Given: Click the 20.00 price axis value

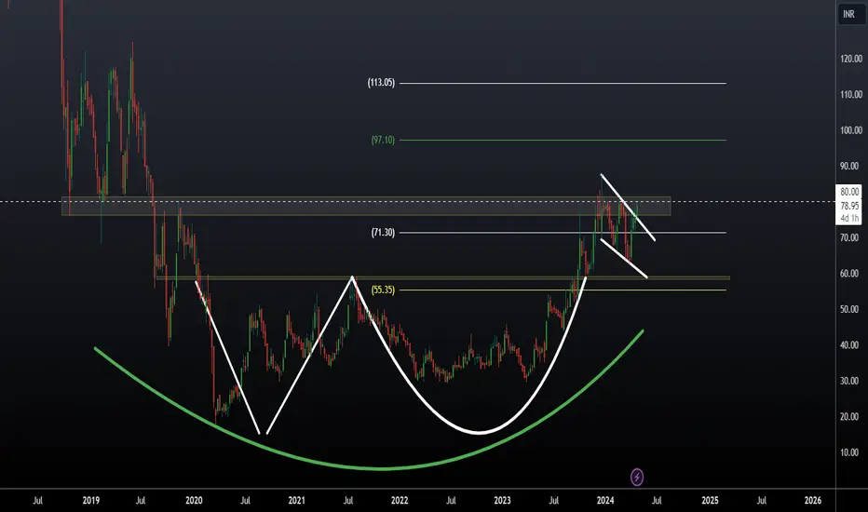Looking at the screenshot, I should [x=851, y=417].
